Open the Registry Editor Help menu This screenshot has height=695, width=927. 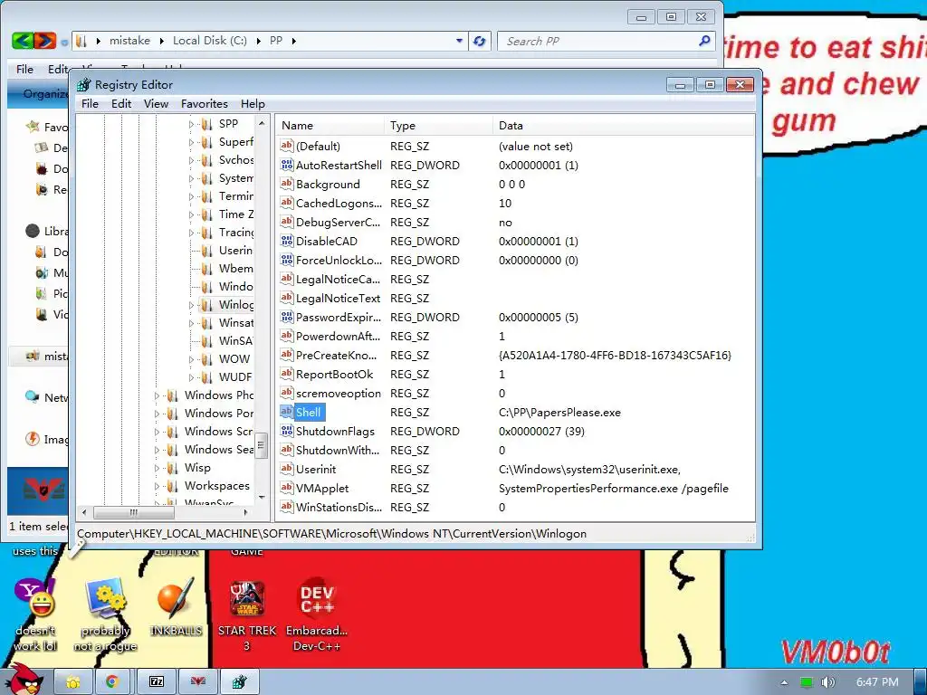click(253, 103)
